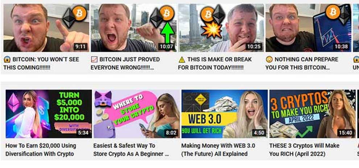Click 'How To Earn $20,000 Using Diversification' title
Viewport: 359px width, 168px height.
pos(41,150)
